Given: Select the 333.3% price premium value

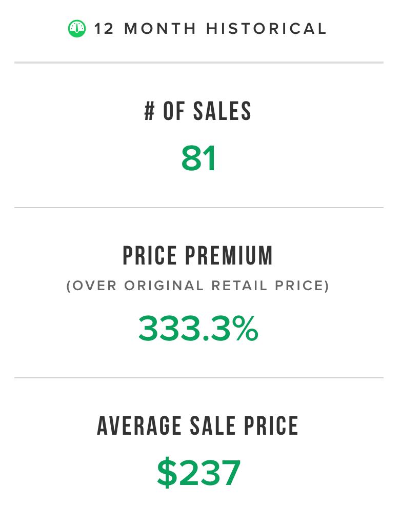Looking at the screenshot, I should [198, 329].
